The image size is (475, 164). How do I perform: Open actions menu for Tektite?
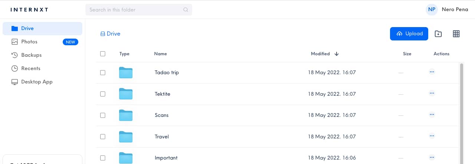pyautogui.click(x=432, y=93)
